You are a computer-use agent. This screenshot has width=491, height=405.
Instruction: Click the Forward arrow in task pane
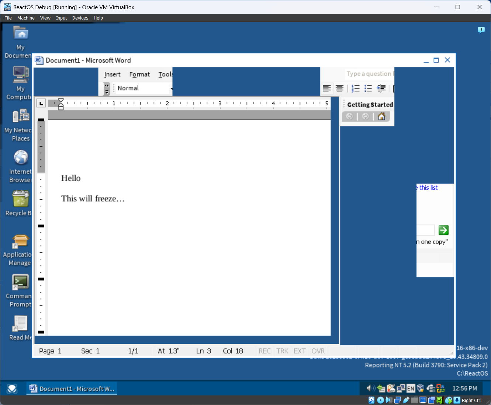click(366, 116)
